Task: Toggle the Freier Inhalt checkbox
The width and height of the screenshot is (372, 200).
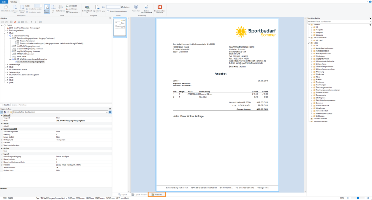Action: pyautogui.click(x=13, y=57)
